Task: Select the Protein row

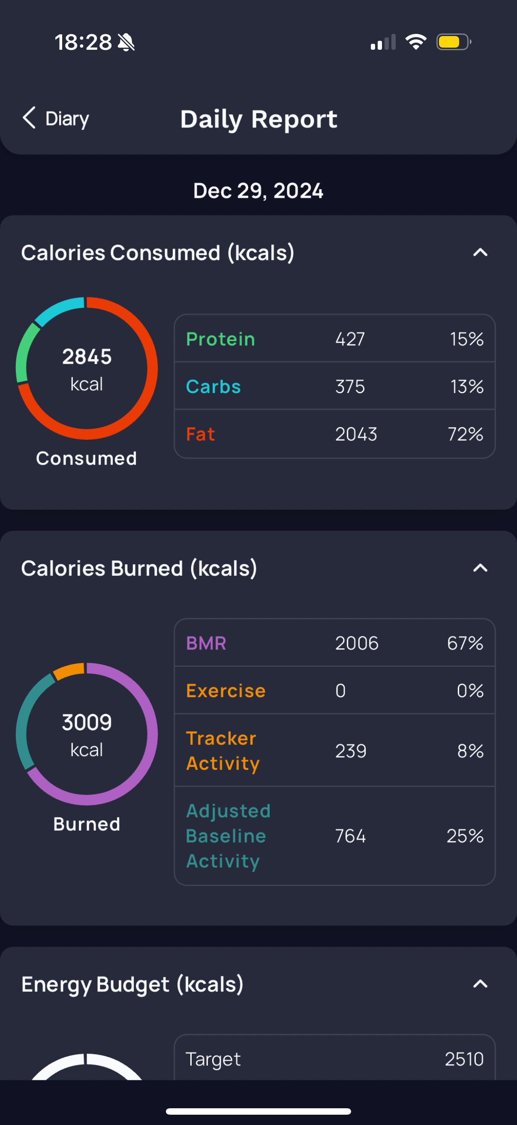Action: coord(335,339)
